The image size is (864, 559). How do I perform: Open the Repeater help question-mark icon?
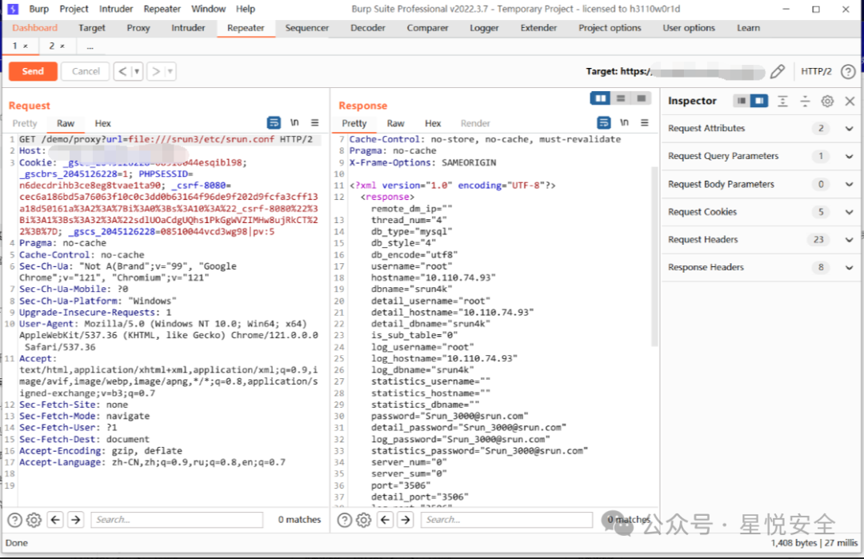tap(849, 71)
